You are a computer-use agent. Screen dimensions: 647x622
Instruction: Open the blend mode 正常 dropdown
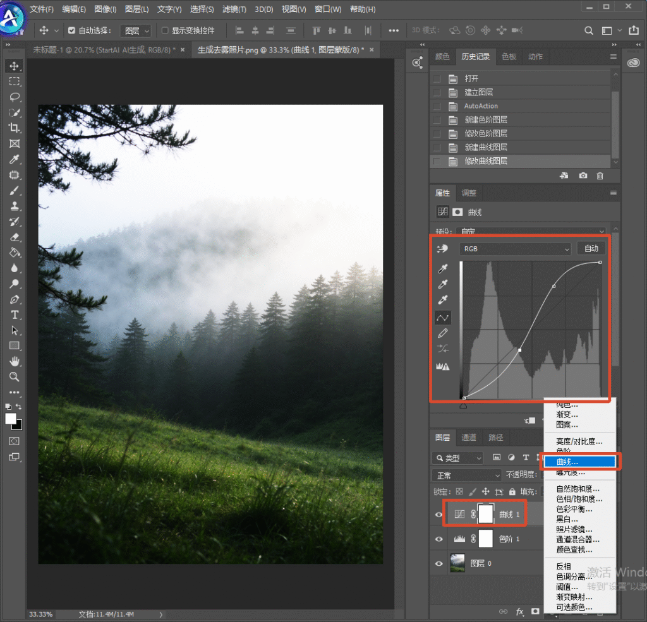coord(467,475)
